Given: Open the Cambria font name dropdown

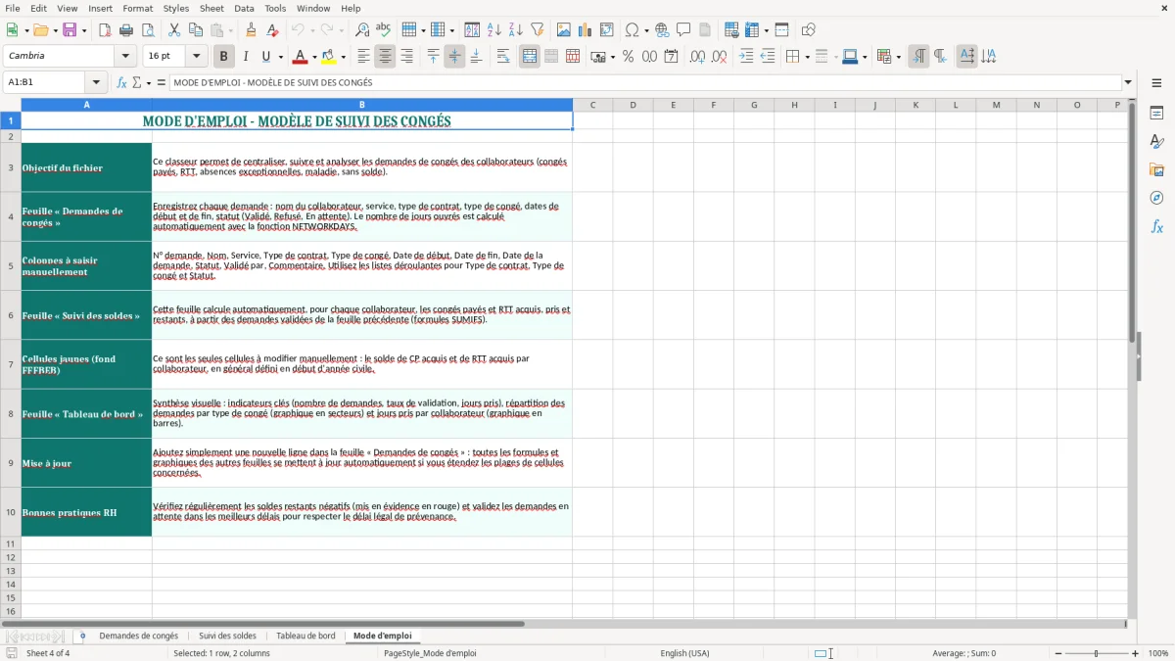Looking at the screenshot, I should click(x=125, y=57).
